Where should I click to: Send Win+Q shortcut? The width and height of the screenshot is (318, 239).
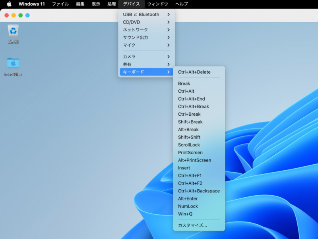pos(199,214)
